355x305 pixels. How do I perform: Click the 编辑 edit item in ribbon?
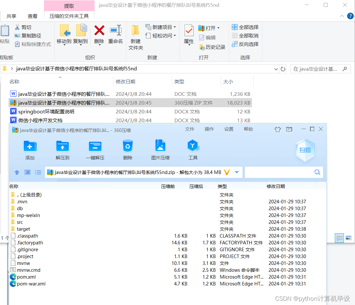(x=207, y=37)
